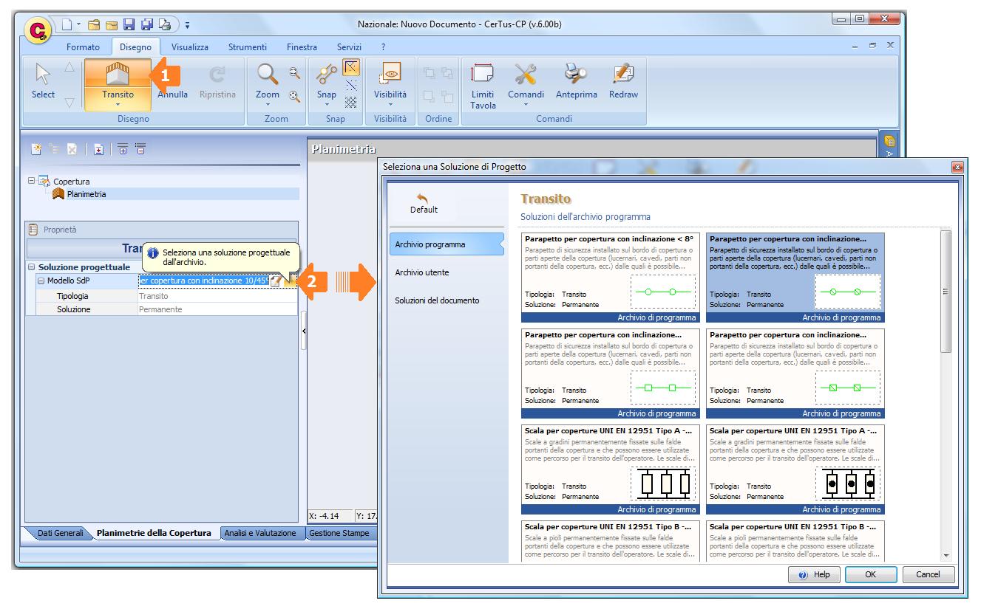Viewport: 981px width, 609px height.
Task: Toggle the highlighted top snap mode
Action: [x=352, y=69]
